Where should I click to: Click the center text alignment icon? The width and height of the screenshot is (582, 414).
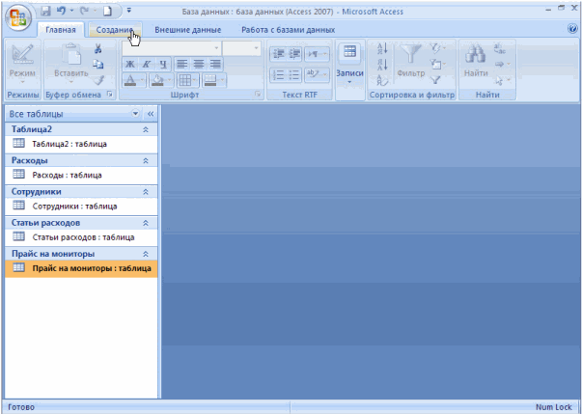pyautogui.click(x=199, y=64)
